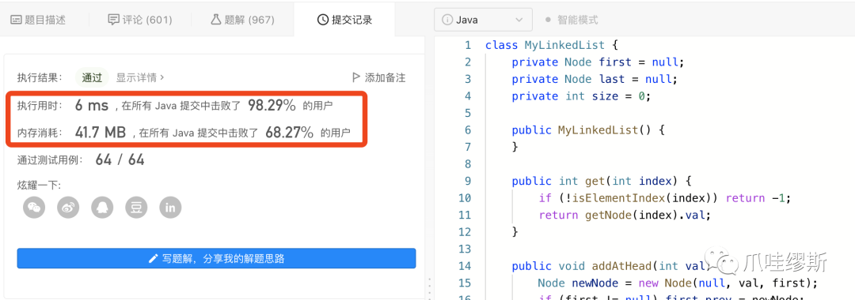
Task: Click the 添加备注 add note link
Action: pos(385,77)
